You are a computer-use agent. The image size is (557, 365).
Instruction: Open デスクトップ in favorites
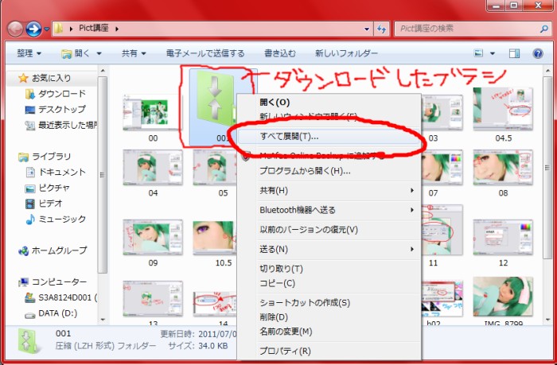(56, 110)
